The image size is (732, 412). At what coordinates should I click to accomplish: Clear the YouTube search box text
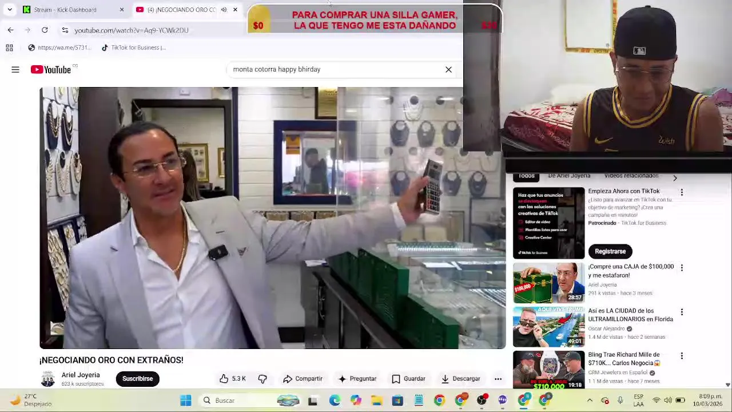(448, 69)
